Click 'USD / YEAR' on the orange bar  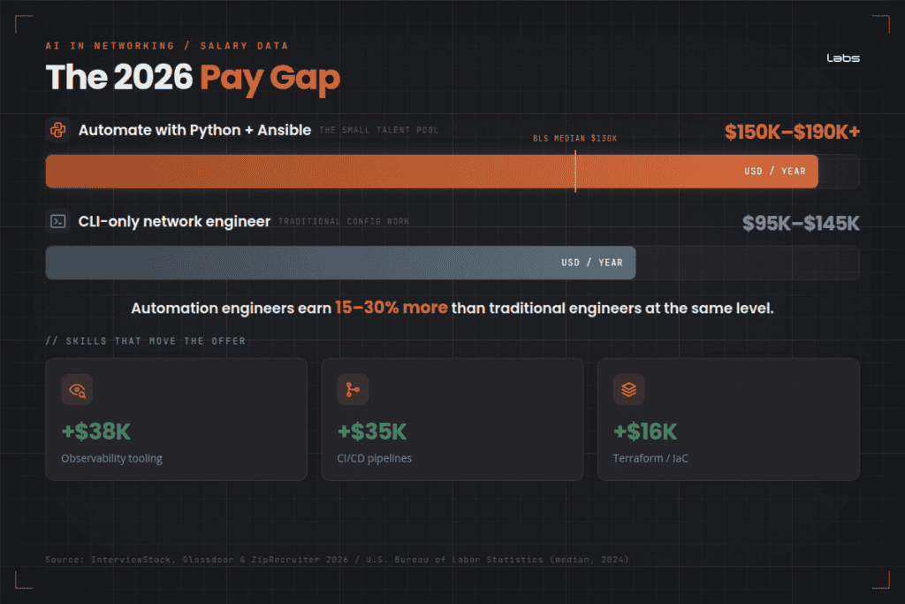pyautogui.click(x=774, y=171)
